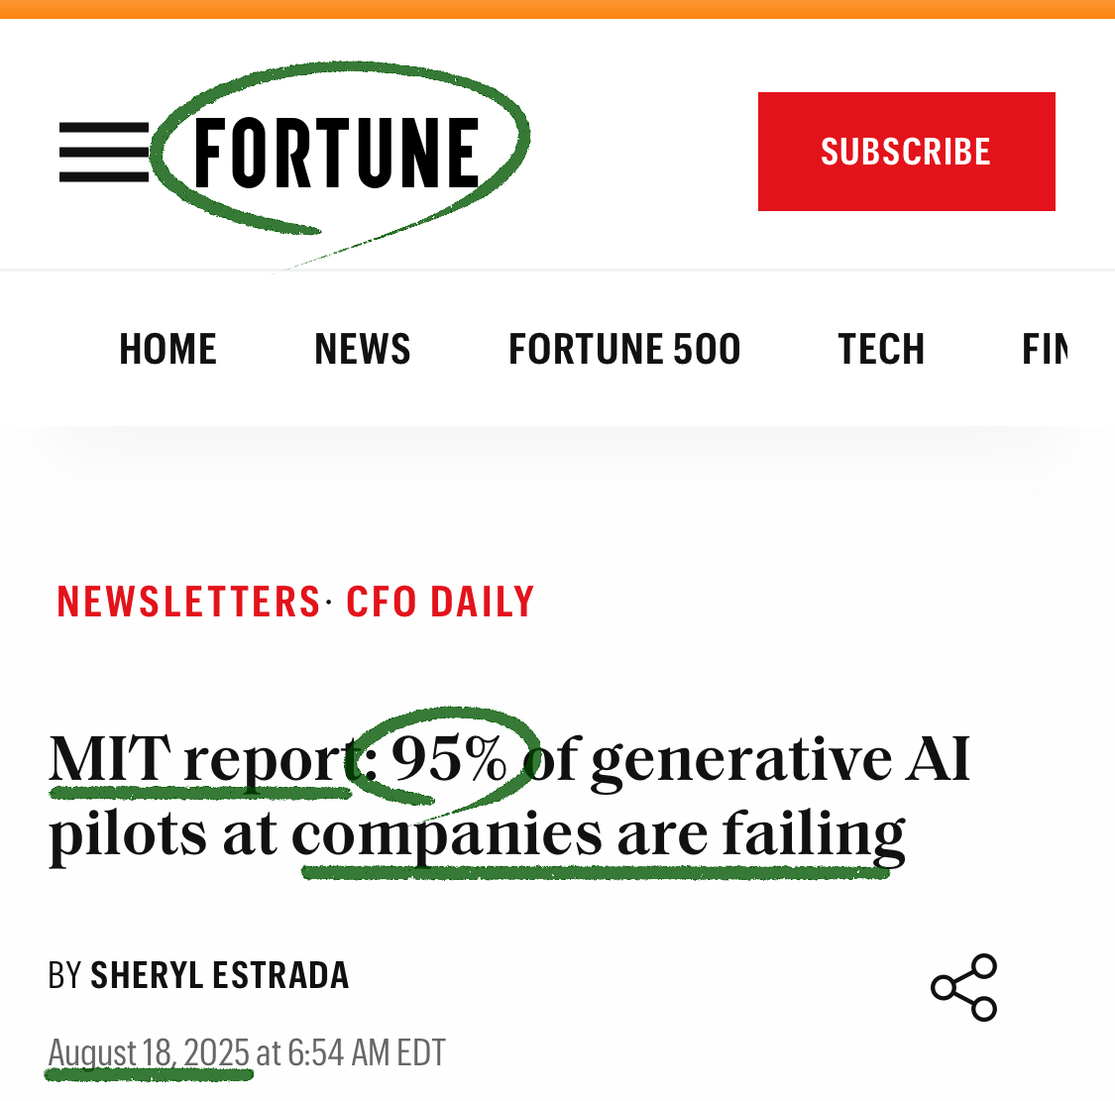Image resolution: width=1115 pixels, height=1101 pixels.
Task: Click 'generative AI' in the headline
Action: (780, 759)
